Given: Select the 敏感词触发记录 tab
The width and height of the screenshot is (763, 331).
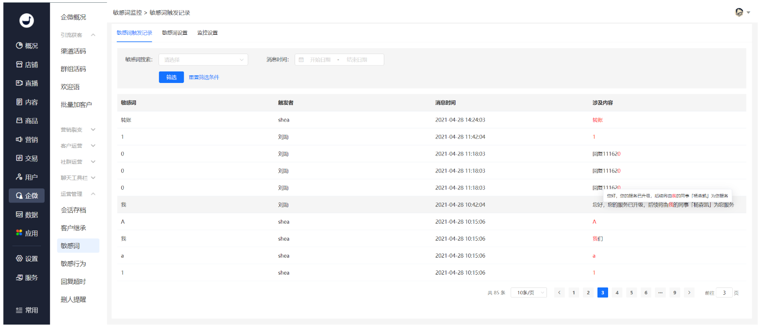Looking at the screenshot, I should coord(134,33).
